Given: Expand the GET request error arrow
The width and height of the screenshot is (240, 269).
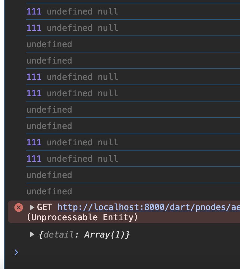Looking at the screenshot, I should point(32,207).
